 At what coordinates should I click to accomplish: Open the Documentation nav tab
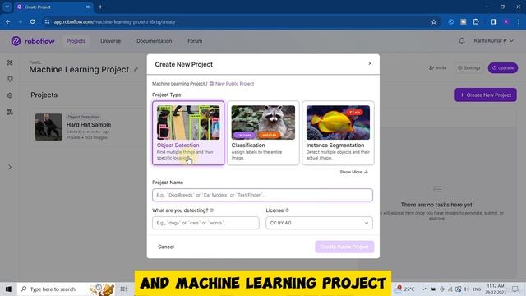click(154, 41)
